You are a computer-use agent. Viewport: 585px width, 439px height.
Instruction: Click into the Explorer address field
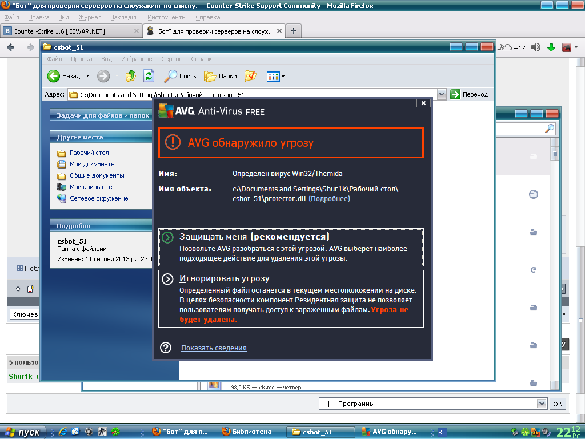[253, 94]
